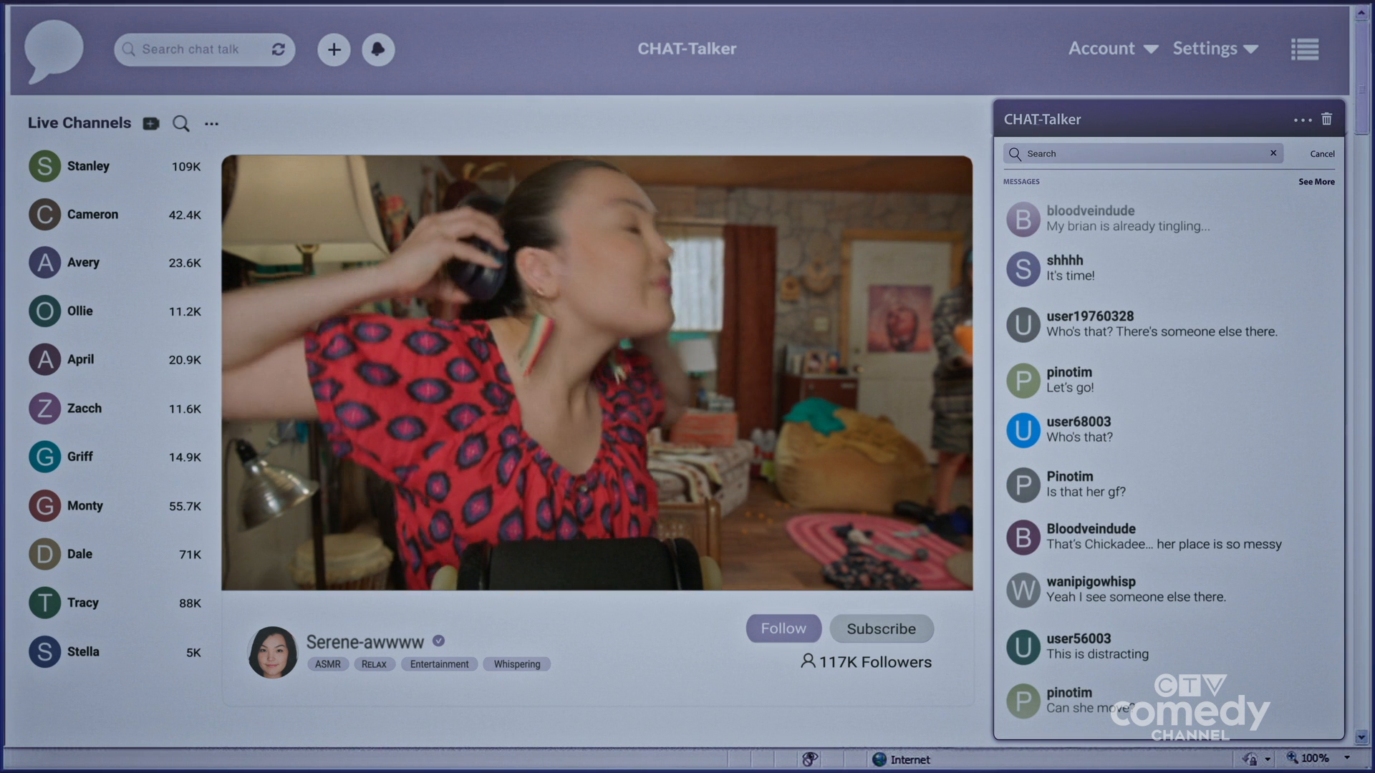Screen dimensions: 1375x773
Task: Open Live Channels more options ellipsis
Action: tap(211, 124)
